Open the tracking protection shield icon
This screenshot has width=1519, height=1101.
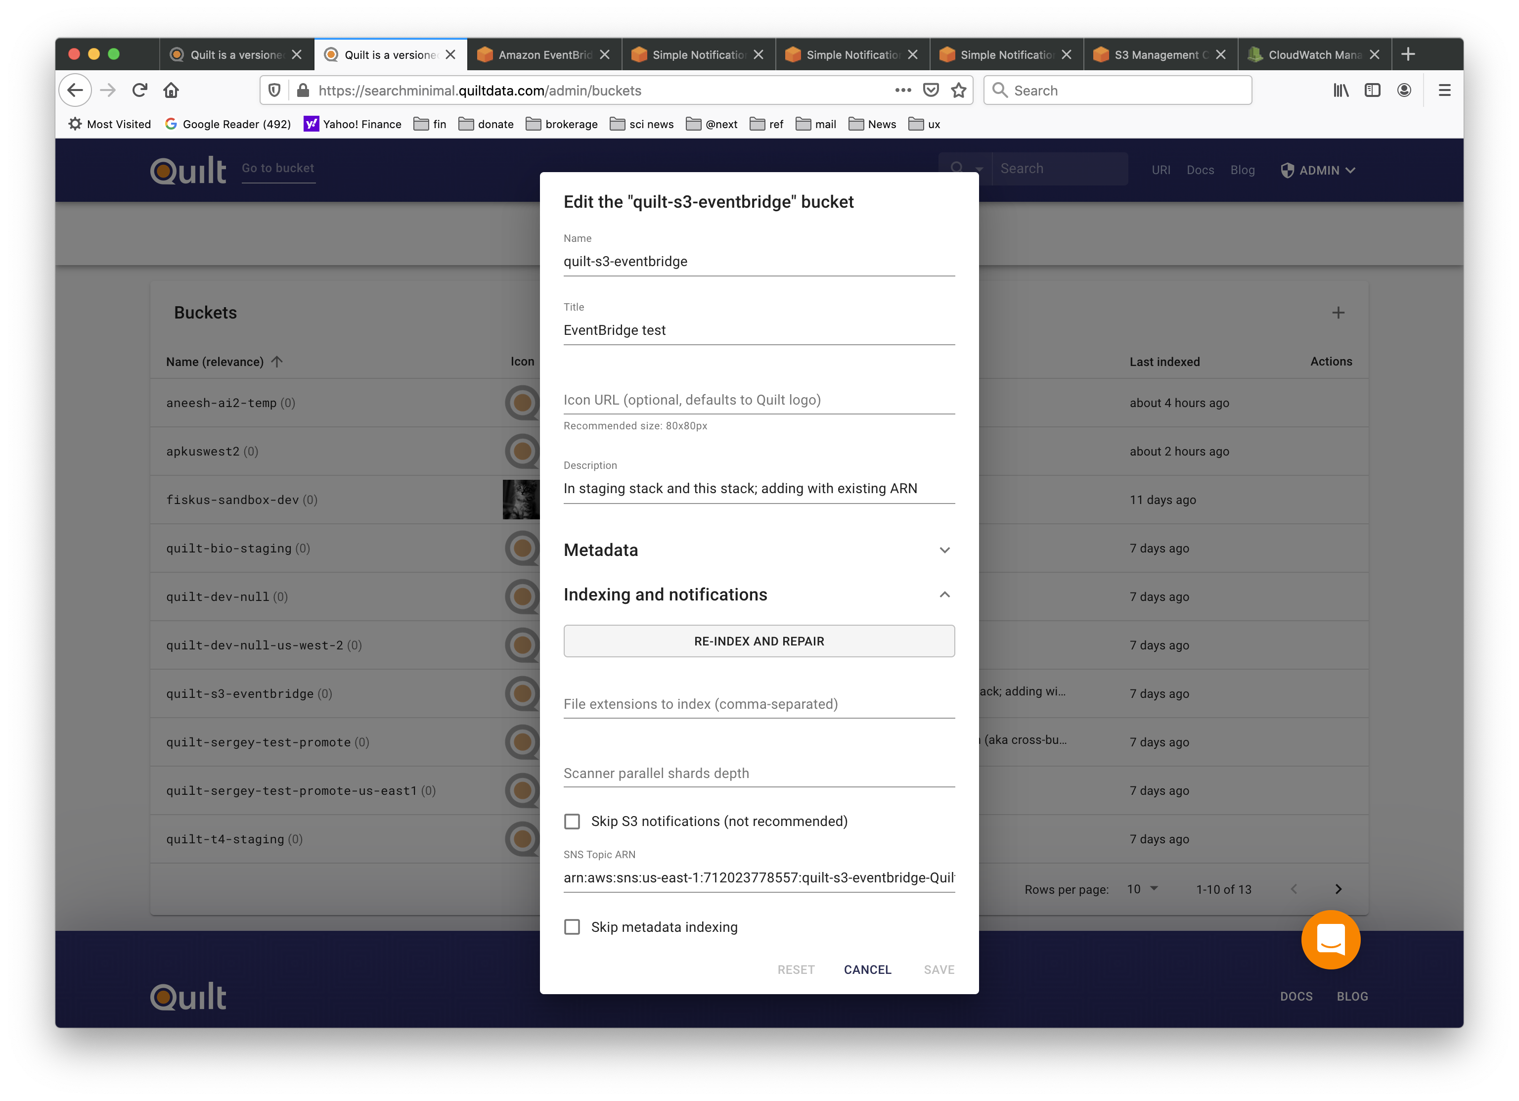pos(274,91)
